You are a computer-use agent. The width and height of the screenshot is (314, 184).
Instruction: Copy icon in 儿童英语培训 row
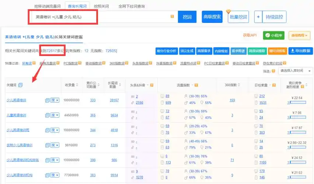(47, 115)
